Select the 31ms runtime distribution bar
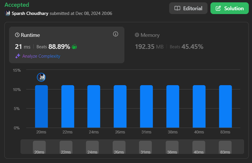The width and height of the screenshot is (252, 163). coord(146,107)
